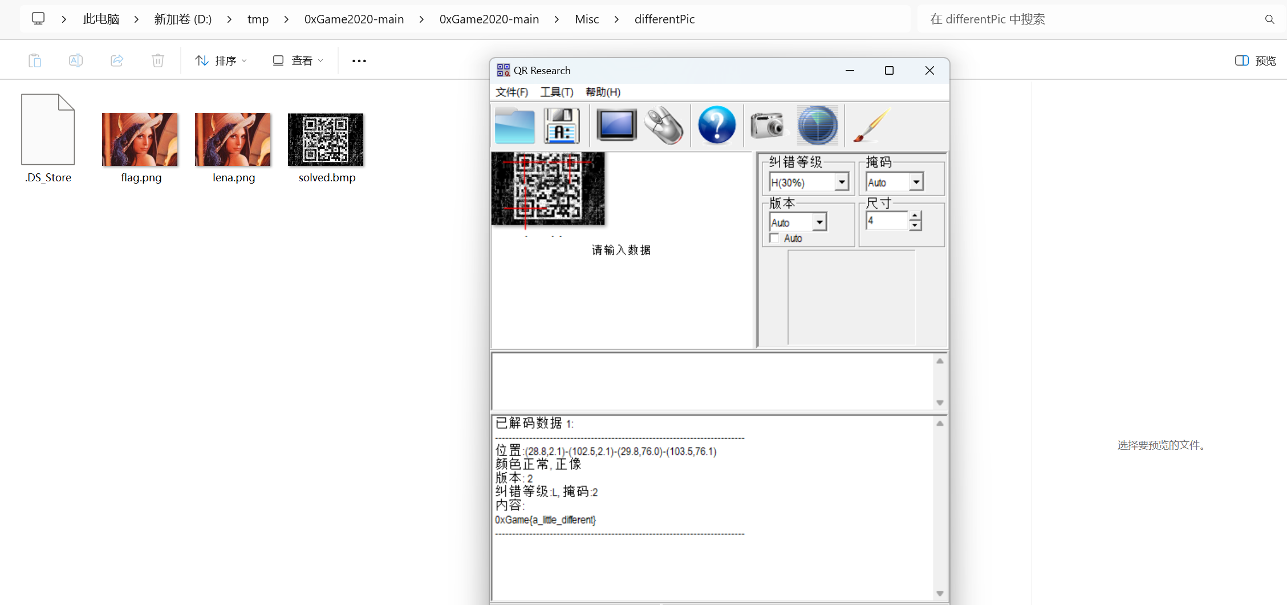Click the 已解码数据 1 heading text
This screenshot has height=605, width=1287.
point(534,423)
